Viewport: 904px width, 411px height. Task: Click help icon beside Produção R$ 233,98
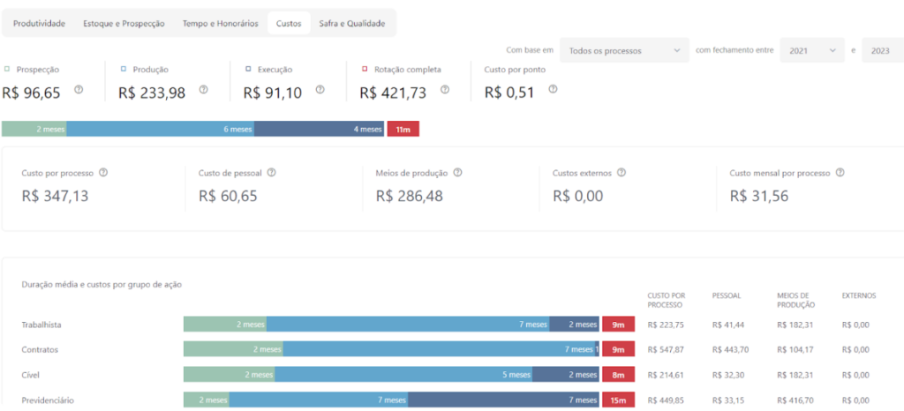[203, 90]
